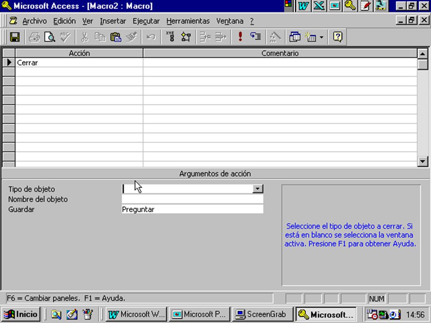Click the 'Argumentos de acción' heading

[215, 174]
